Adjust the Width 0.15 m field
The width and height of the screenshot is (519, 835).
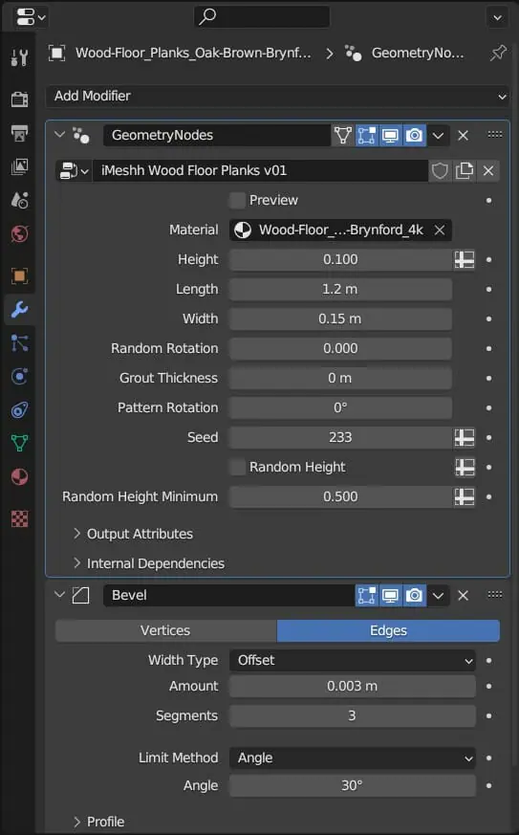pos(340,319)
